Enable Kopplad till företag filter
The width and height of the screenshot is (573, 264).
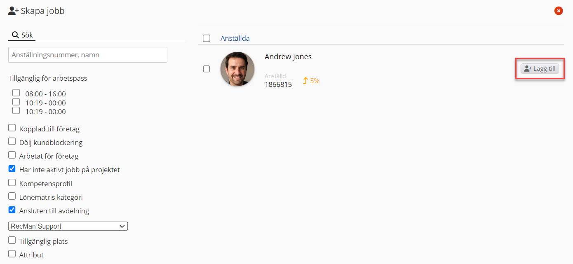pyautogui.click(x=12, y=128)
